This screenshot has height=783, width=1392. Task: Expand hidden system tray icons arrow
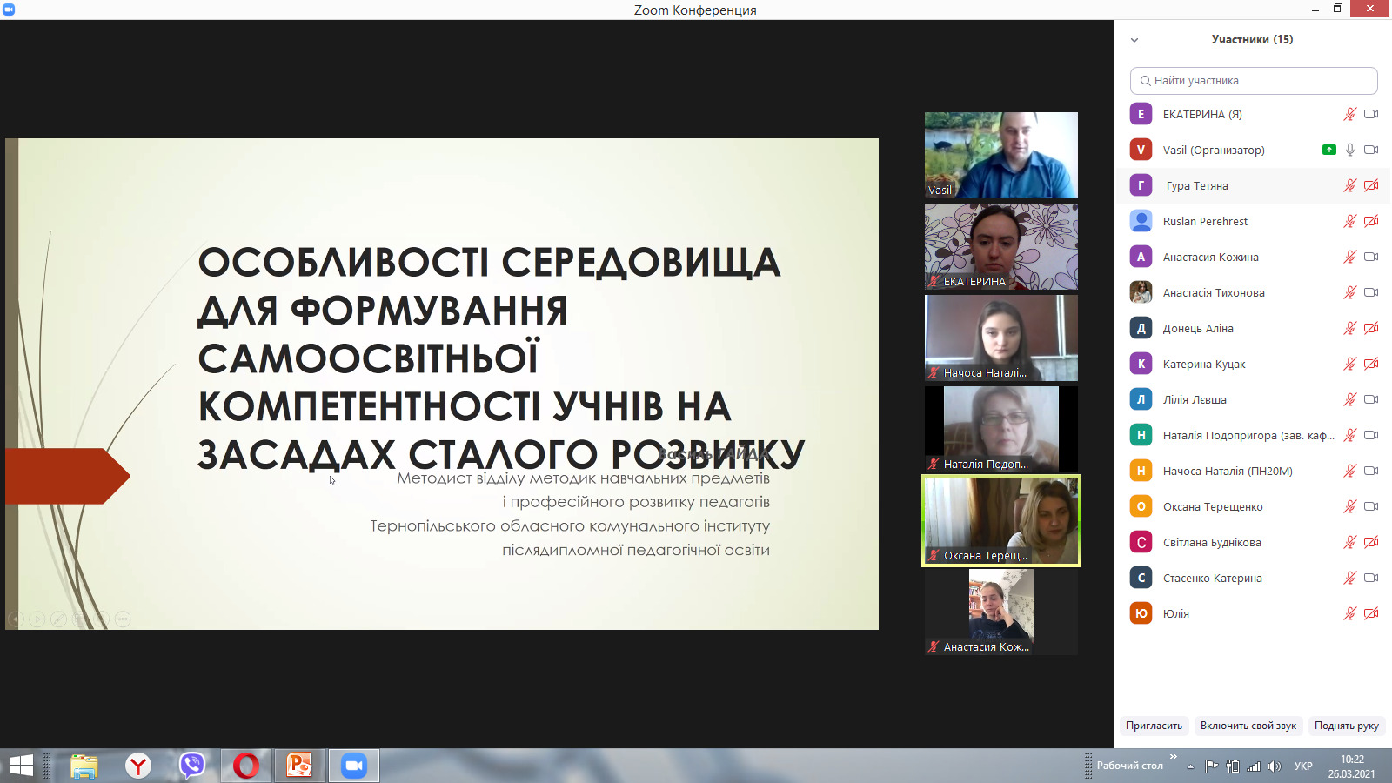coord(1190,766)
